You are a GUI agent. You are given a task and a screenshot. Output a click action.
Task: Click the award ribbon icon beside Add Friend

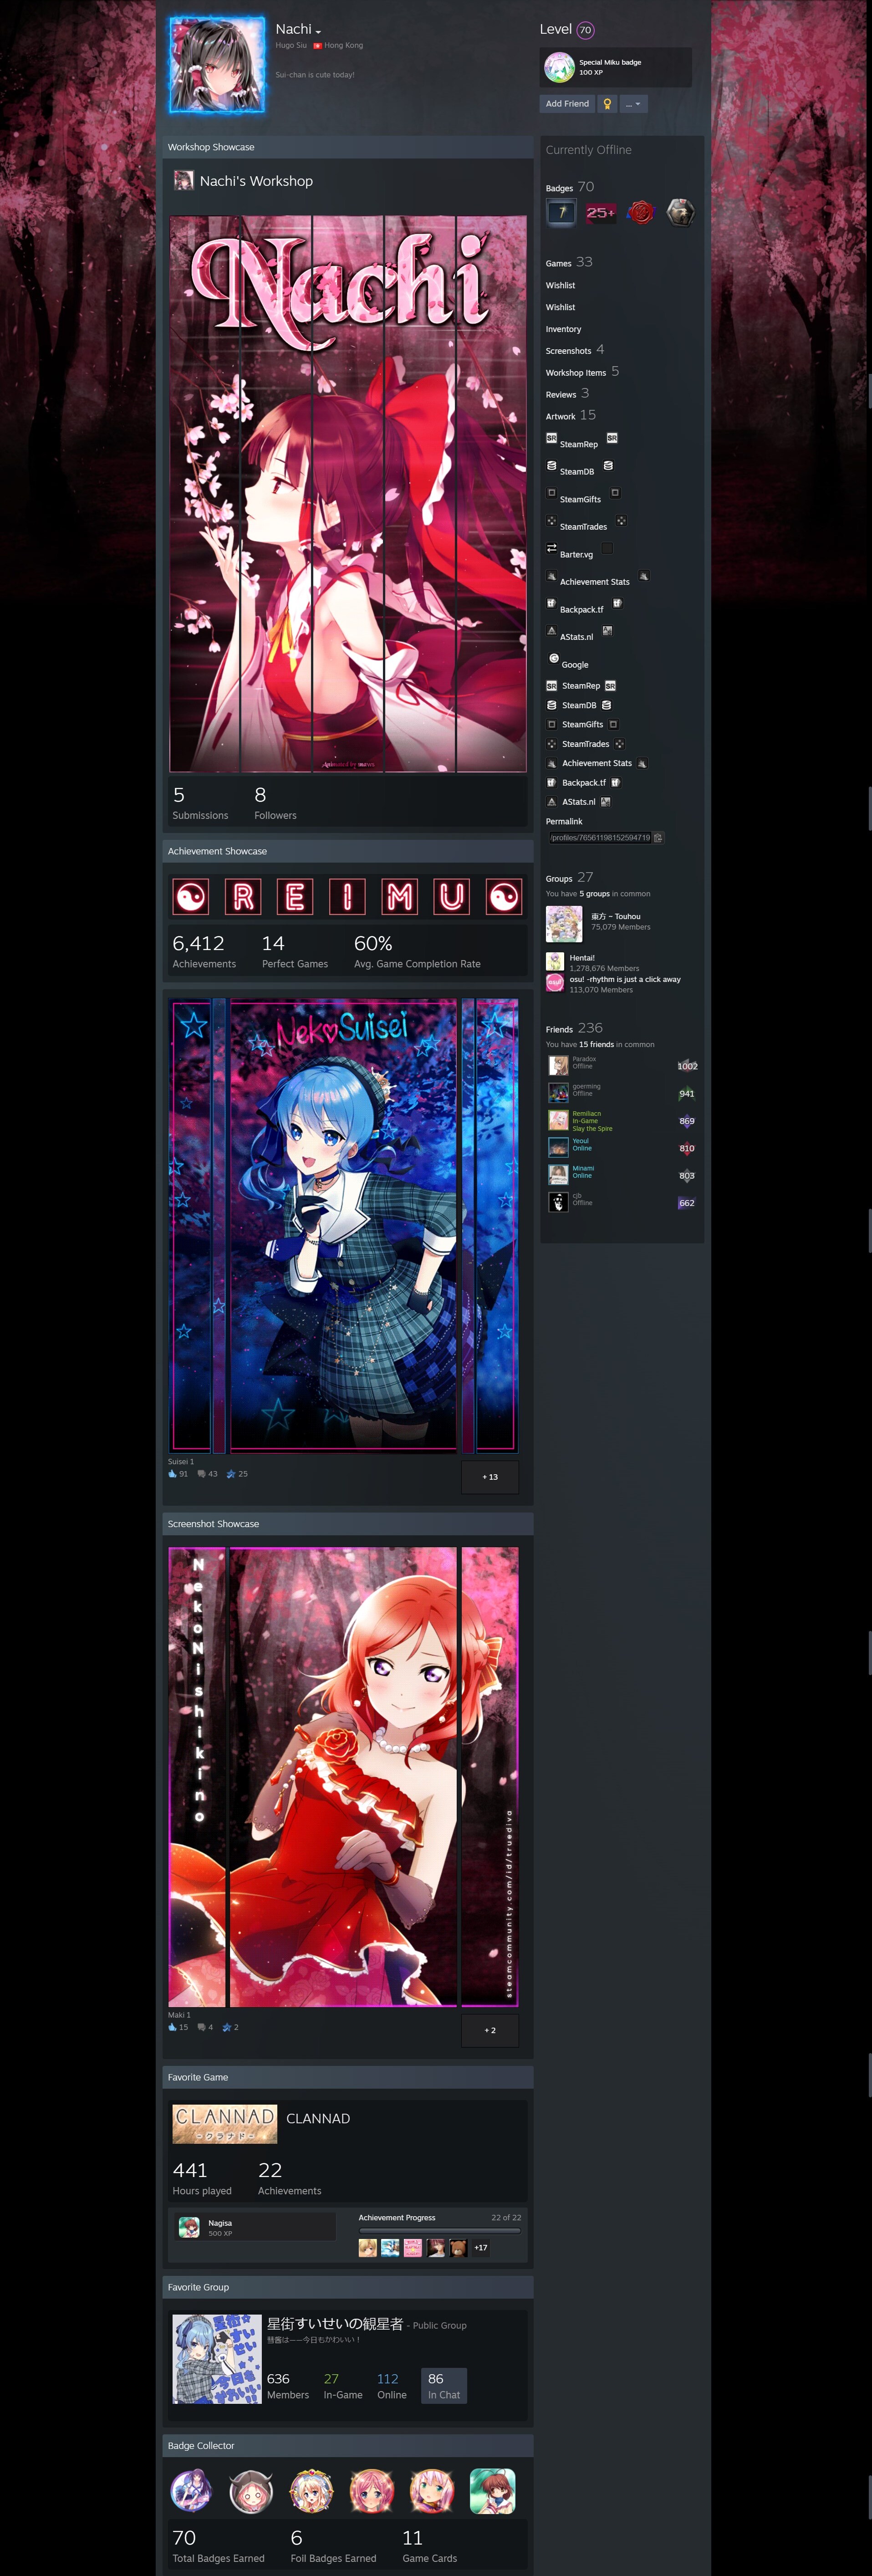point(607,104)
